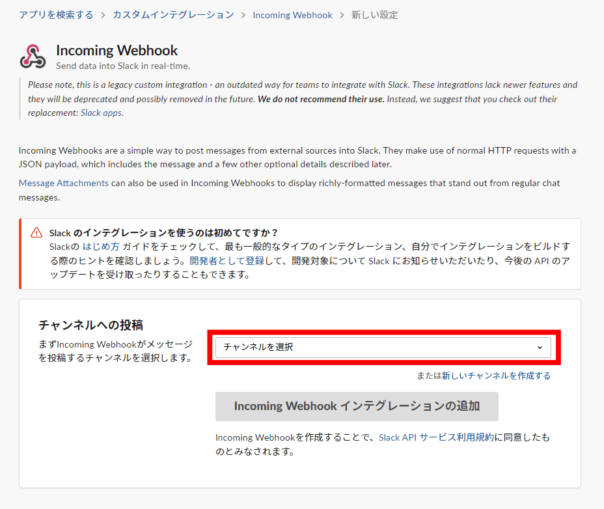This screenshot has width=604, height=509.
Task: Click 開発者として登録 link
Action: pos(227,261)
